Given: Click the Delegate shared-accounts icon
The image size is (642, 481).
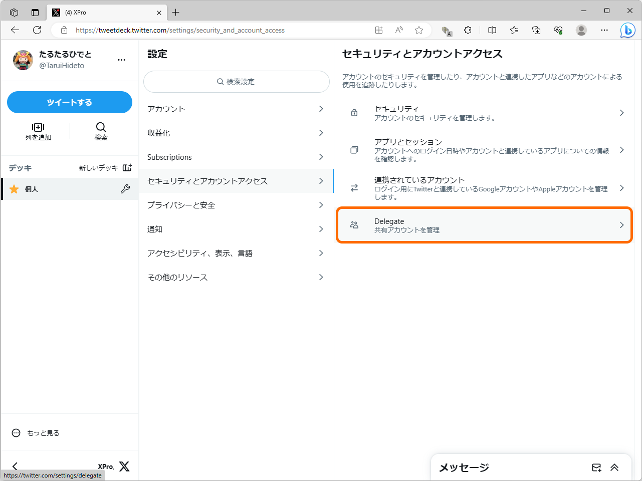Looking at the screenshot, I should click(355, 224).
